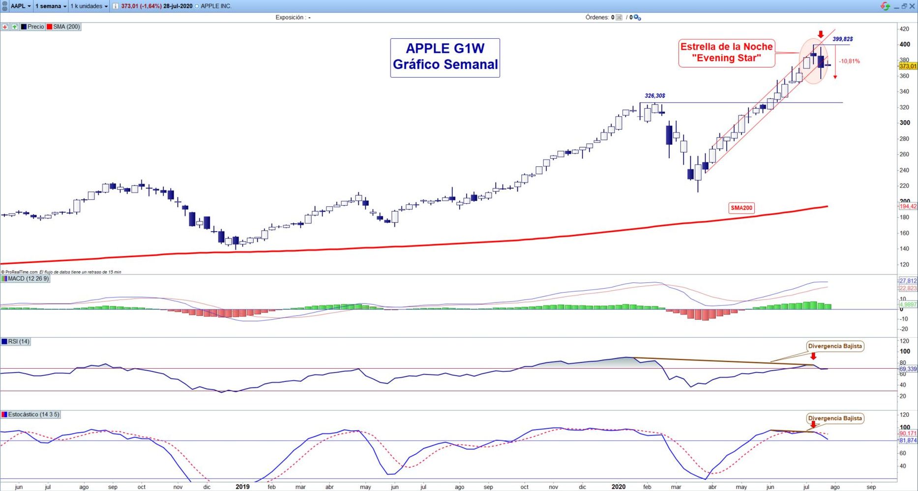The height and width of the screenshot is (491, 918).
Task: Click the 373,01 (-1,64%) price quote
Action: [x=142, y=6]
